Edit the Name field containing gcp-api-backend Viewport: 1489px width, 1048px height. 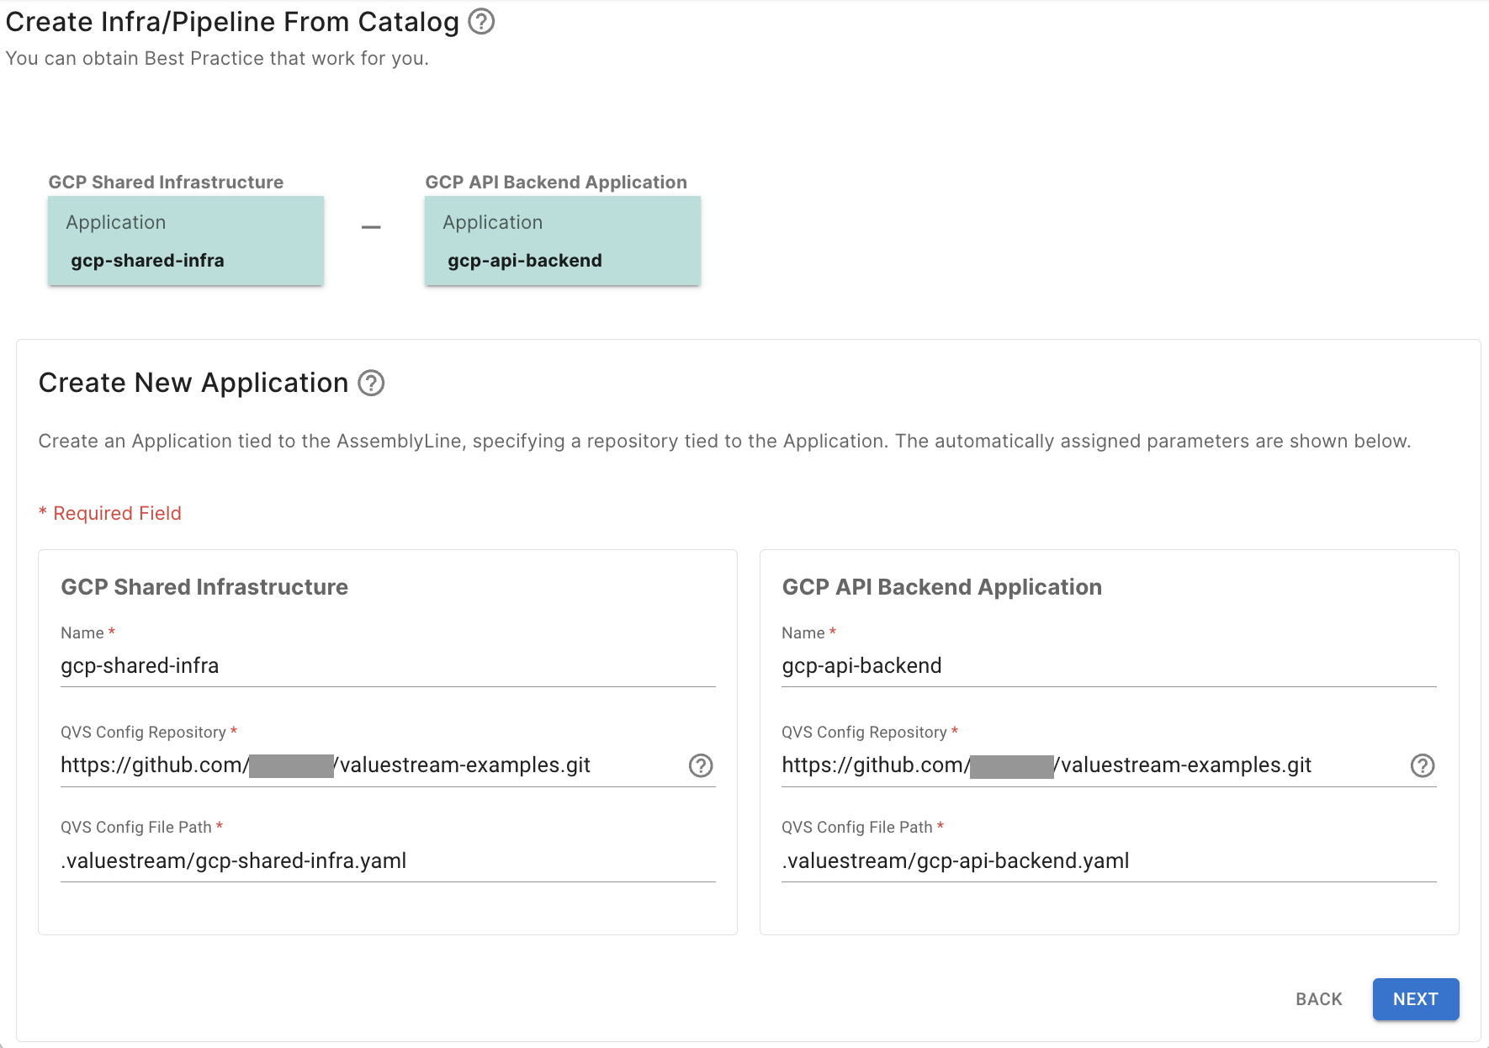(1108, 666)
